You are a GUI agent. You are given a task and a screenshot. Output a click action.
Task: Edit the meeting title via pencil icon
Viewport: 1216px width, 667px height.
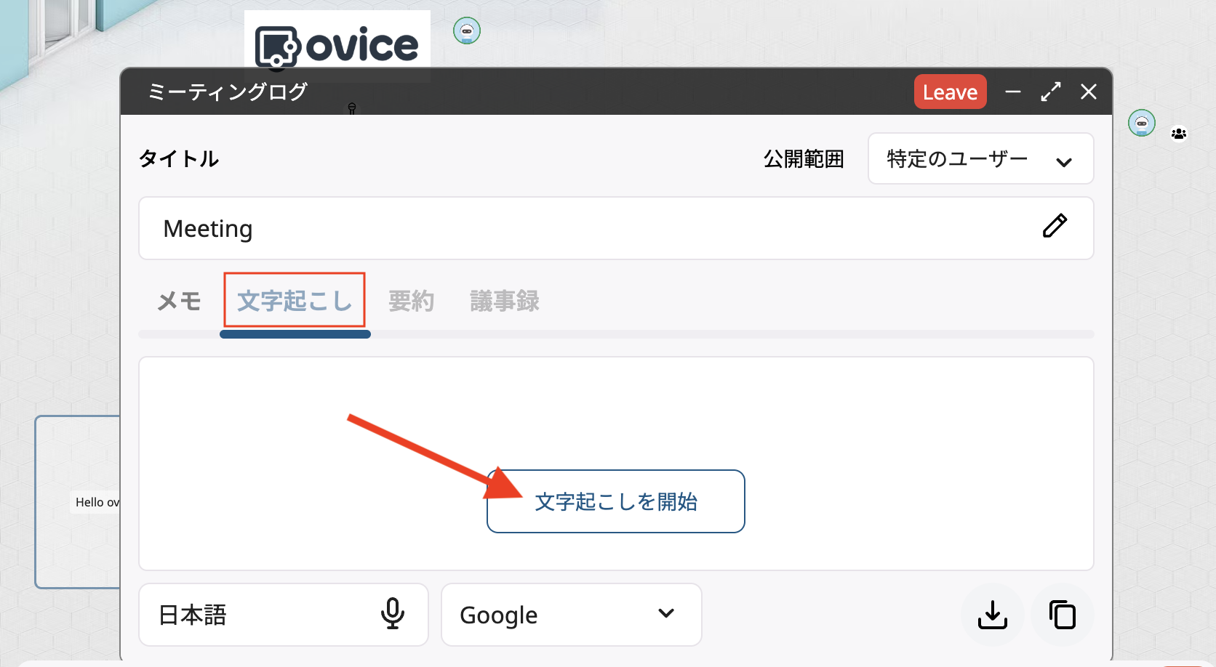click(1055, 227)
